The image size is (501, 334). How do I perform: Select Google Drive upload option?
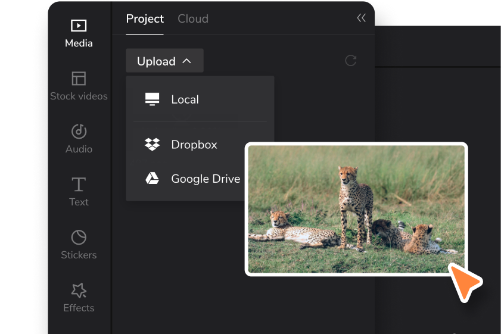click(206, 179)
